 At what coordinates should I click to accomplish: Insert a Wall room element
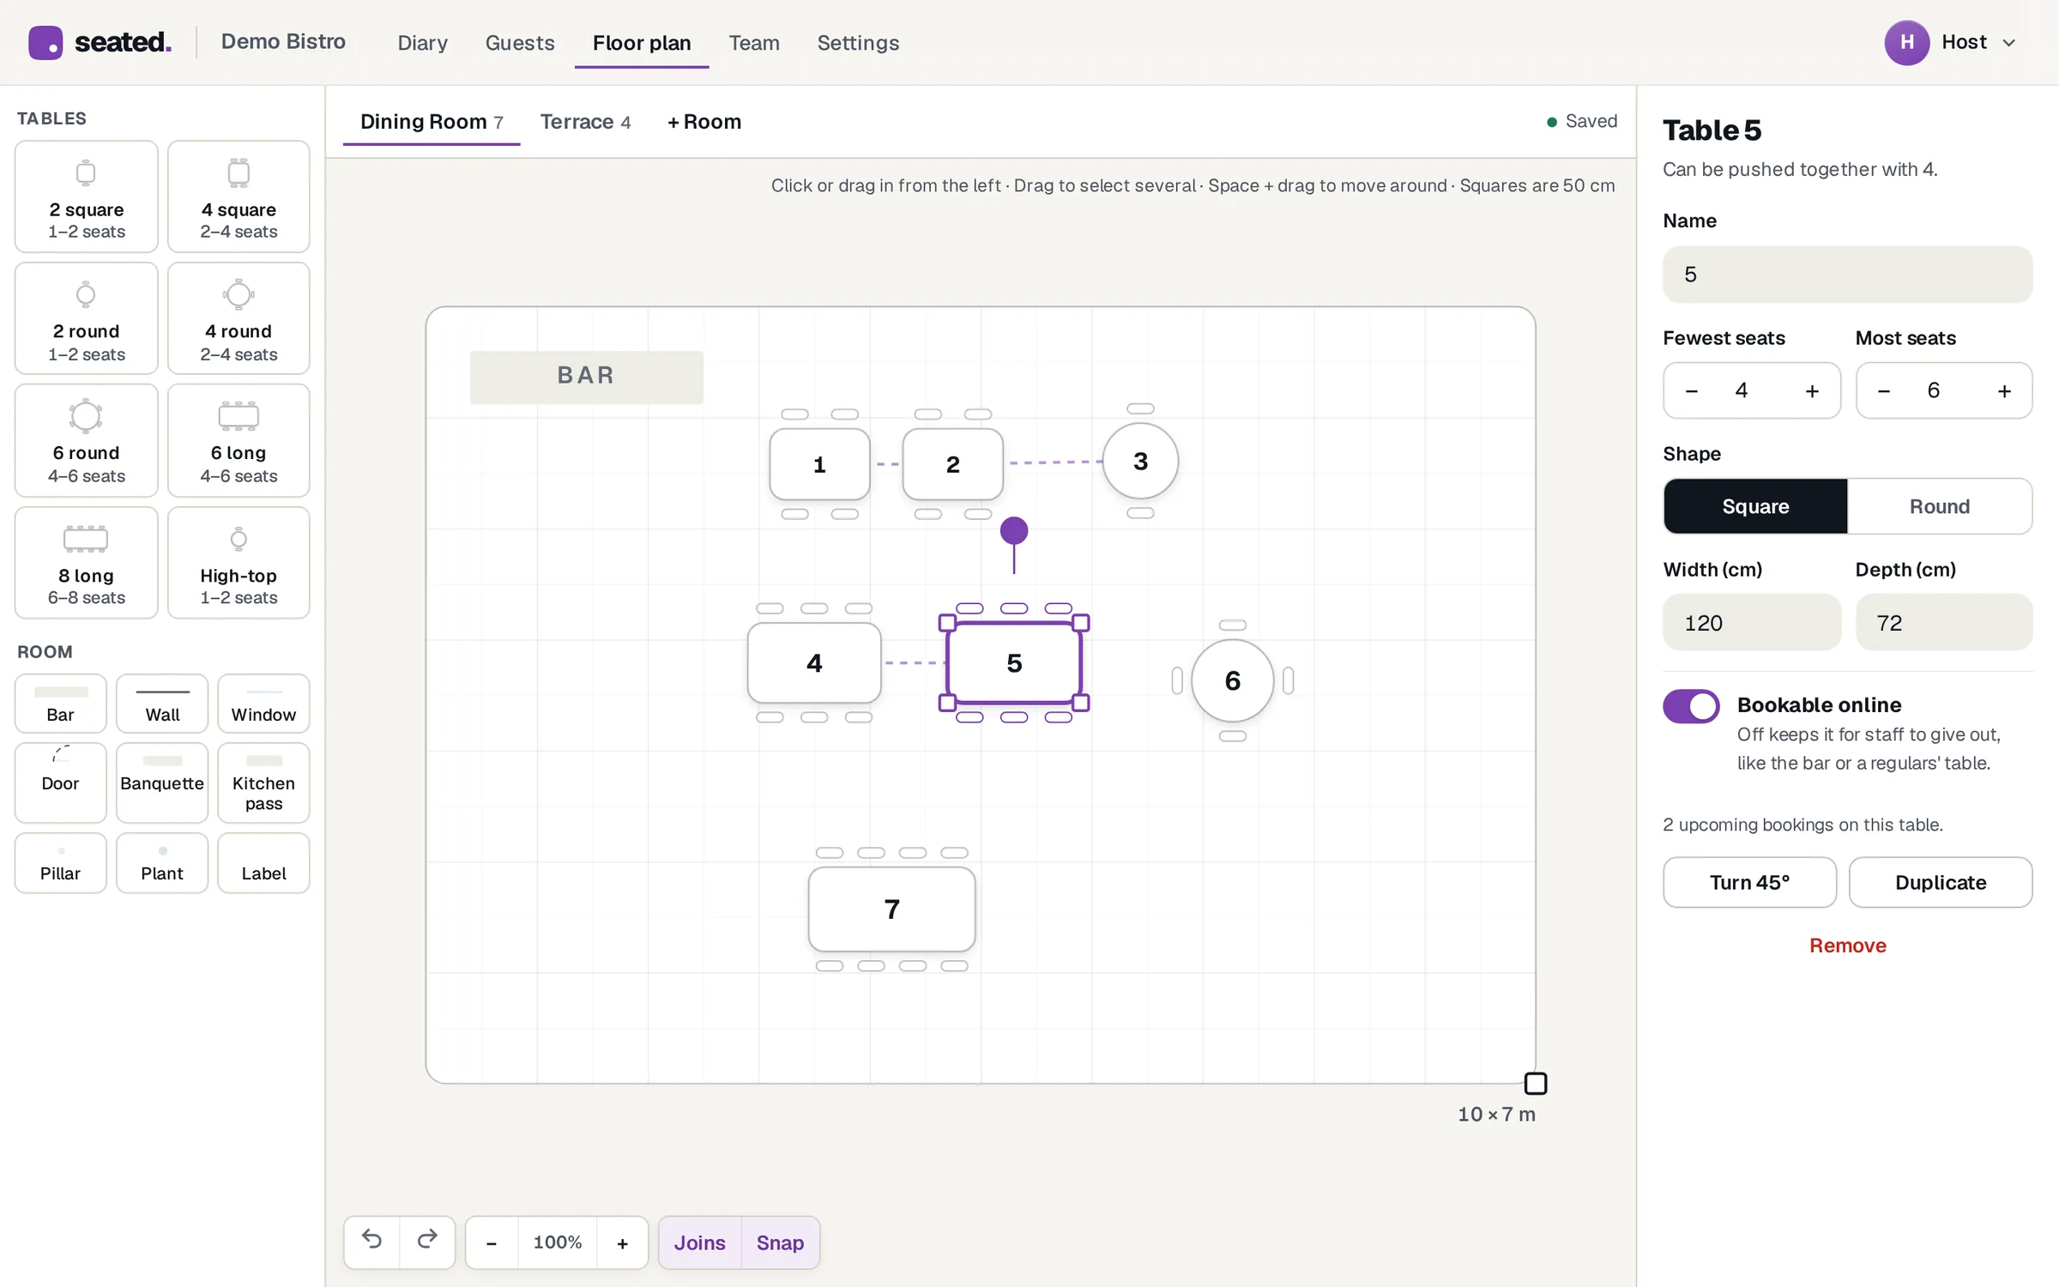(162, 704)
